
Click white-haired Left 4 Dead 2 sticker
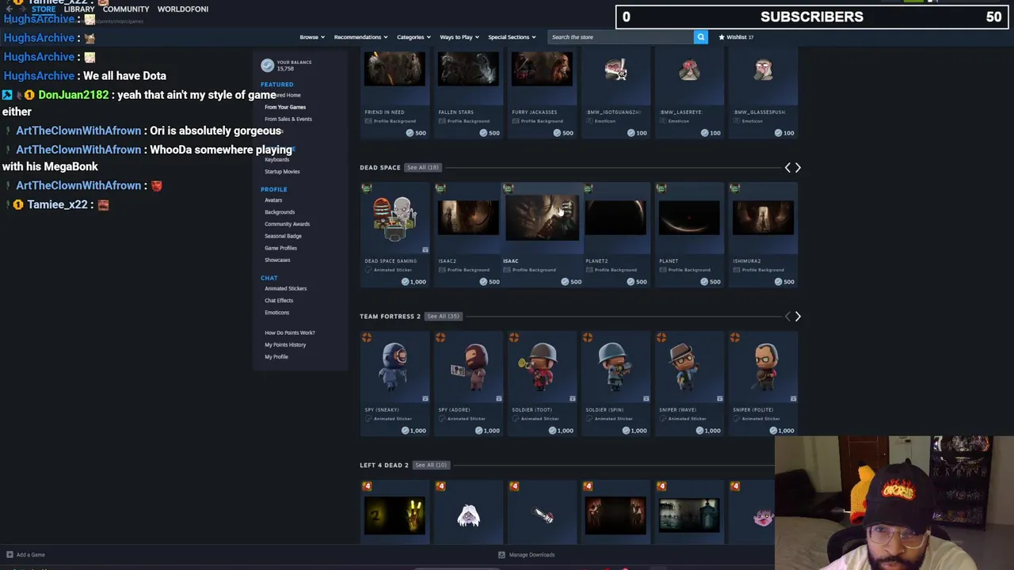coord(468,515)
